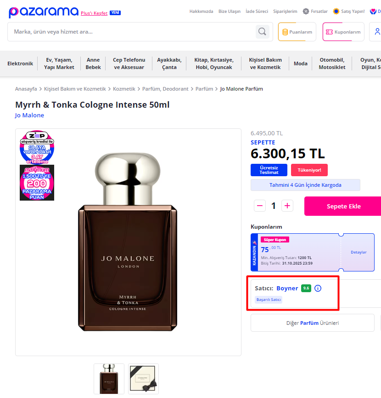Open the seller info icon next to Boyner
This screenshot has width=381, height=398.
[x=318, y=288]
